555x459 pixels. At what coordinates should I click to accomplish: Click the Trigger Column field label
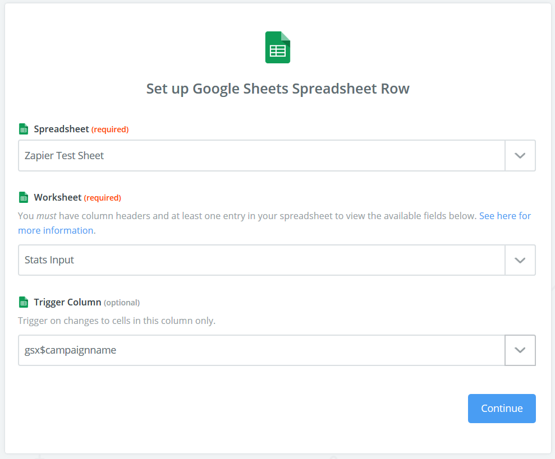[67, 303]
